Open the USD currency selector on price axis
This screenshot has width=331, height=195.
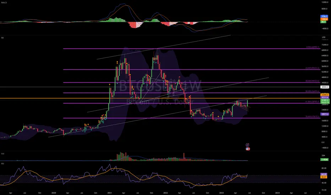tap(324, 37)
